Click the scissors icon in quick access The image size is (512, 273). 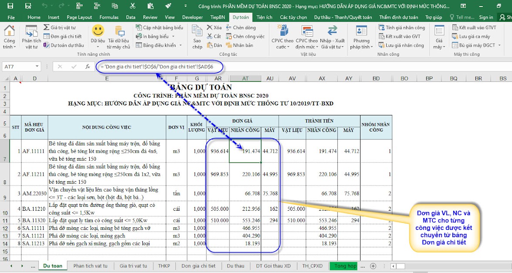(x=132, y=6)
